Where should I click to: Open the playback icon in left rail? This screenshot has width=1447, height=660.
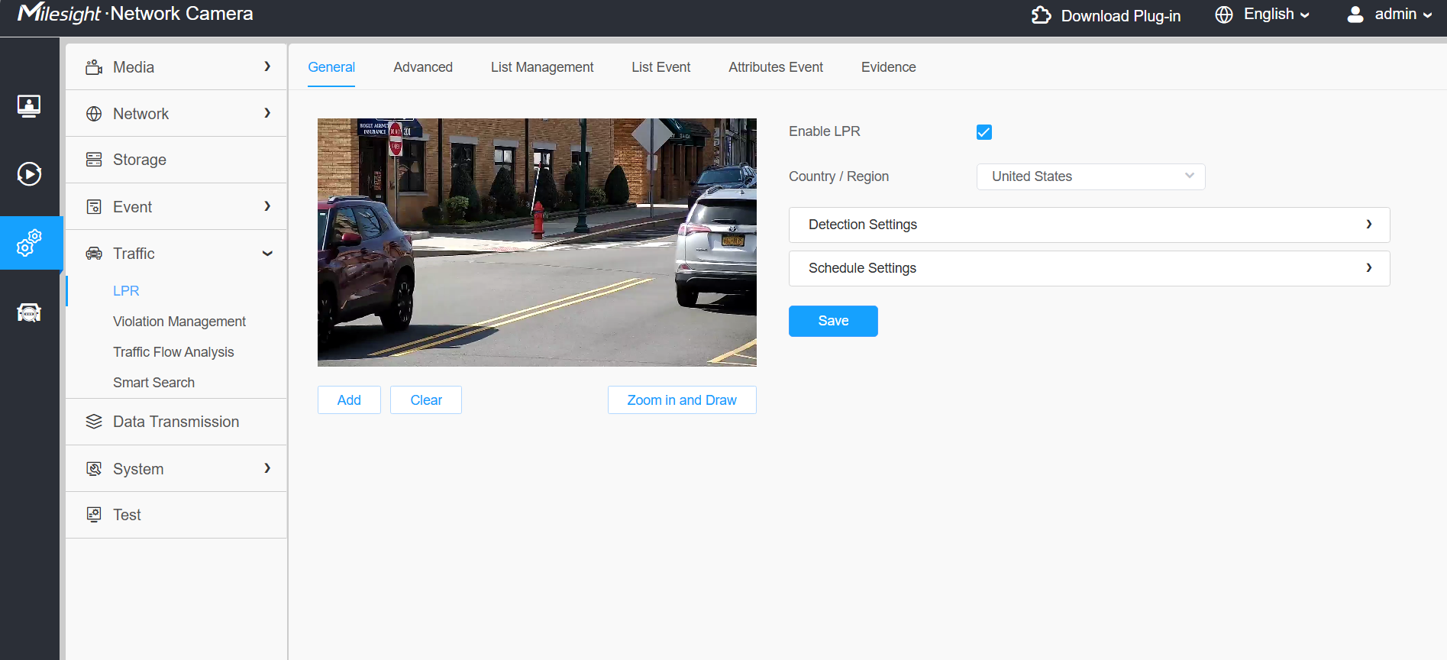pyautogui.click(x=29, y=174)
